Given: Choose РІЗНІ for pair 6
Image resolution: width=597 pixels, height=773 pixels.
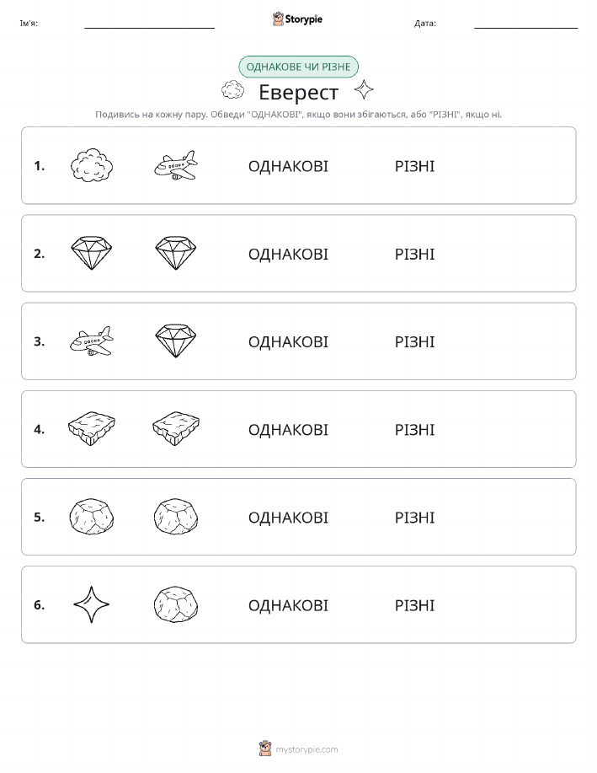Looking at the screenshot, I should (415, 605).
